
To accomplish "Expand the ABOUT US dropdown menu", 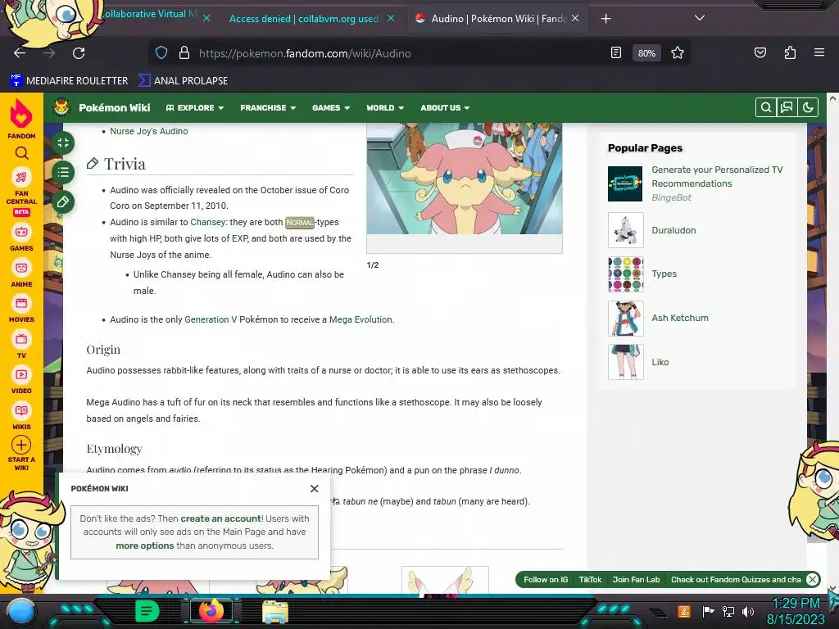I will click(x=445, y=107).
